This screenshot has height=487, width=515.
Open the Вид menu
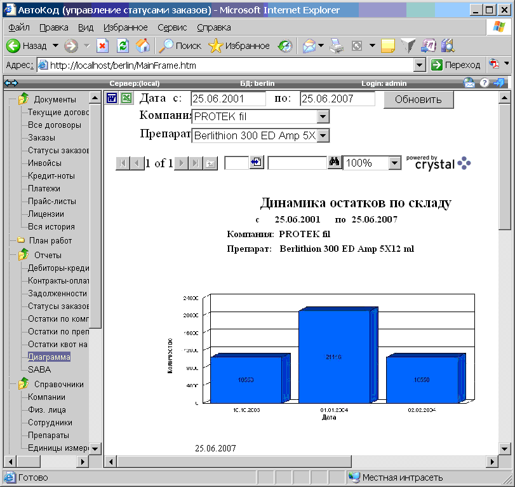coord(86,27)
